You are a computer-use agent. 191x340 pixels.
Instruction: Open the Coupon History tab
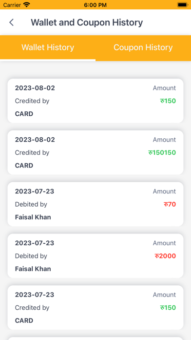point(143,48)
